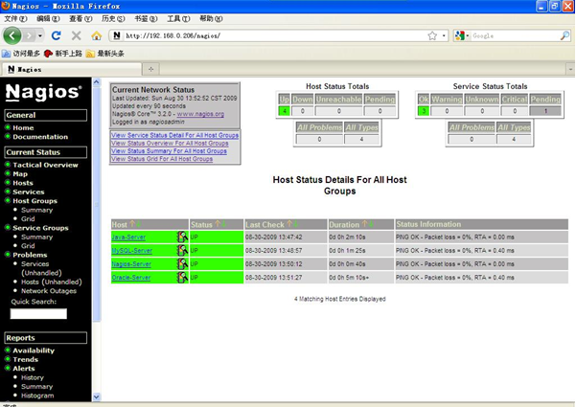Open the 帮助 menu
This screenshot has height=407, width=576.
tap(211, 19)
